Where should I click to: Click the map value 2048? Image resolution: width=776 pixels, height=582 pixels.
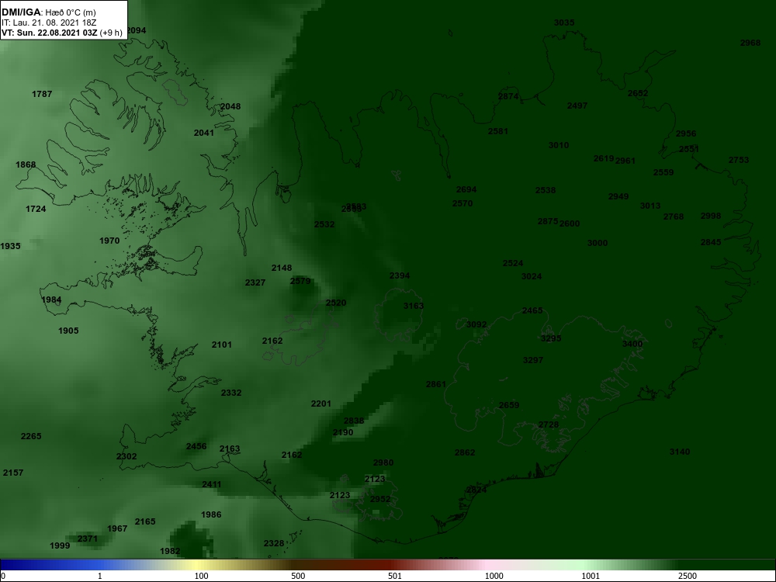[230, 106]
